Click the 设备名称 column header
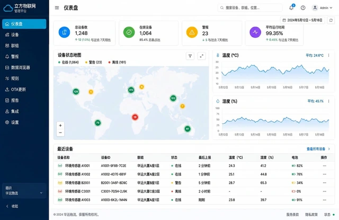Viewport: 339px width, 220px height. [64, 157]
